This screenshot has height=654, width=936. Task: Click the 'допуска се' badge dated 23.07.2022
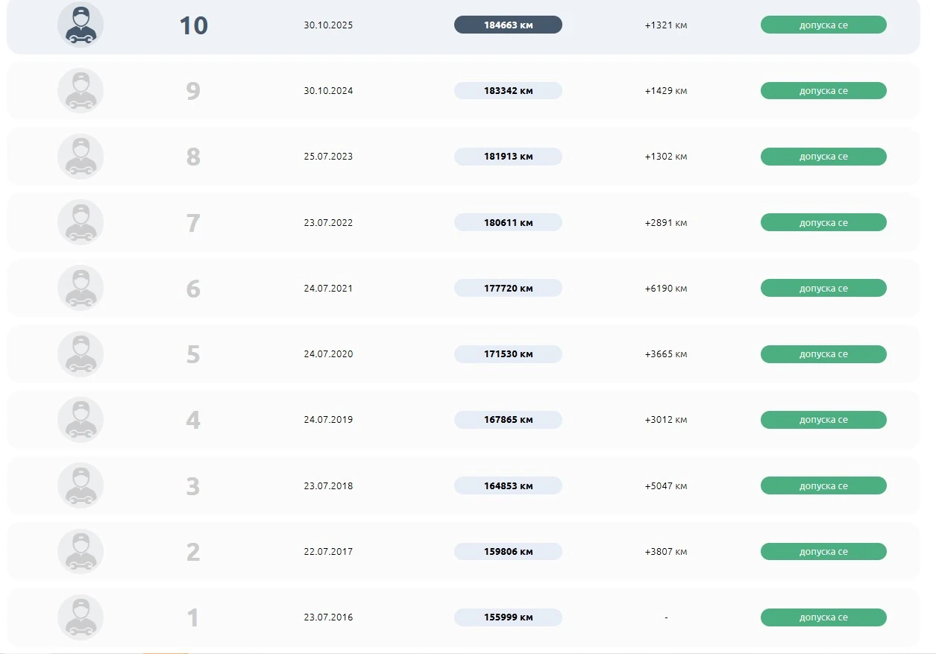tap(823, 222)
